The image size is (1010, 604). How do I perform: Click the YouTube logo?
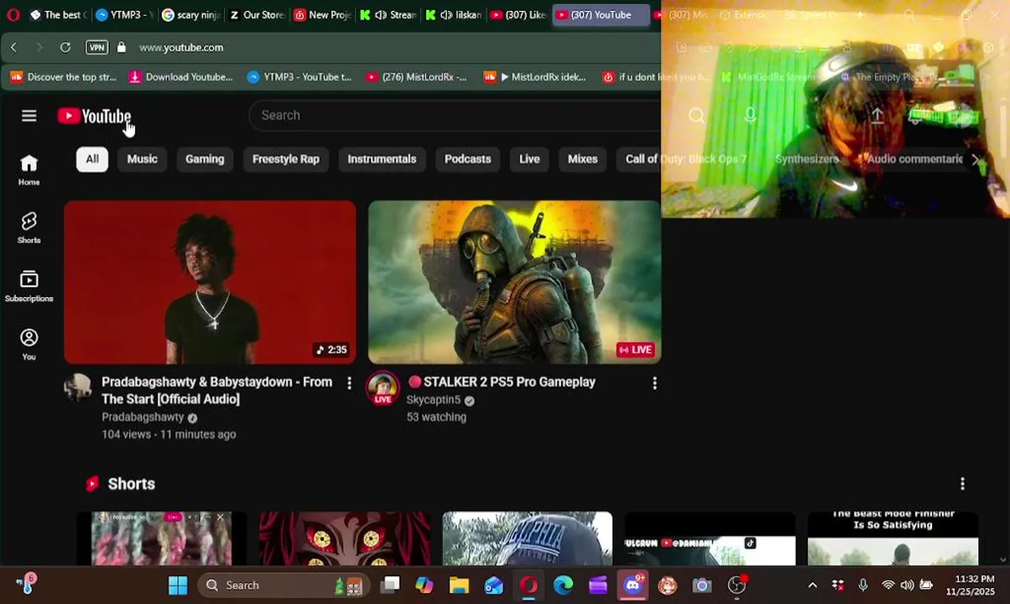pyautogui.click(x=94, y=116)
